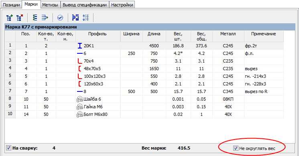Viewport: 299px width, 156px height.
Task: Click weight cell 186.8
Action: tap(178, 46)
